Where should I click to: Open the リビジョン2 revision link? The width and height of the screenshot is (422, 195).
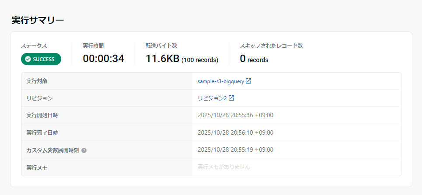click(212, 98)
